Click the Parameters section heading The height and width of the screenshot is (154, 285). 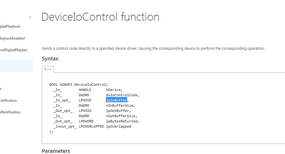pyautogui.click(x=56, y=151)
